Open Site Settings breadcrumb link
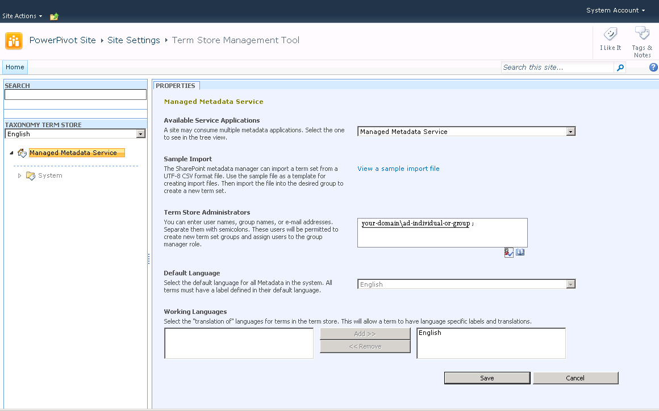Viewport: 659px width, 411px height. tap(134, 40)
